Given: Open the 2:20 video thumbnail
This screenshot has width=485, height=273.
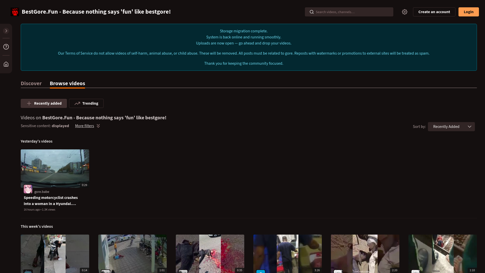Looking at the screenshot, I should click(365, 254).
